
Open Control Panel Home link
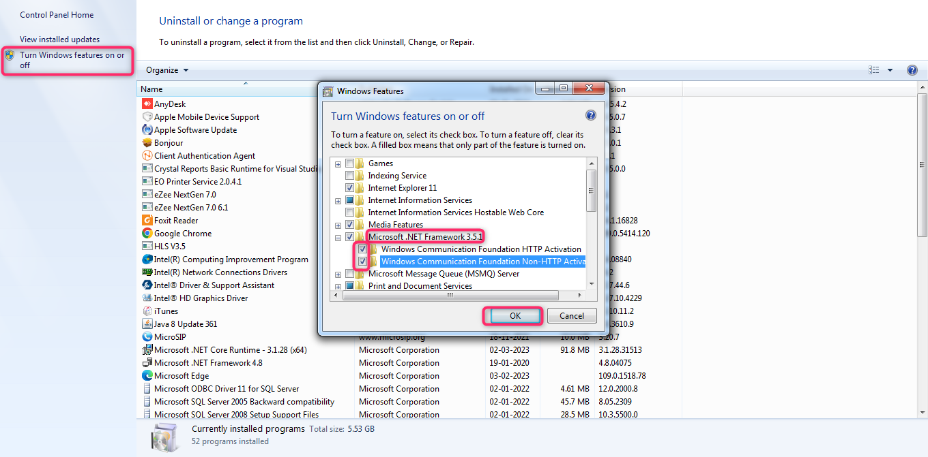pyautogui.click(x=57, y=15)
